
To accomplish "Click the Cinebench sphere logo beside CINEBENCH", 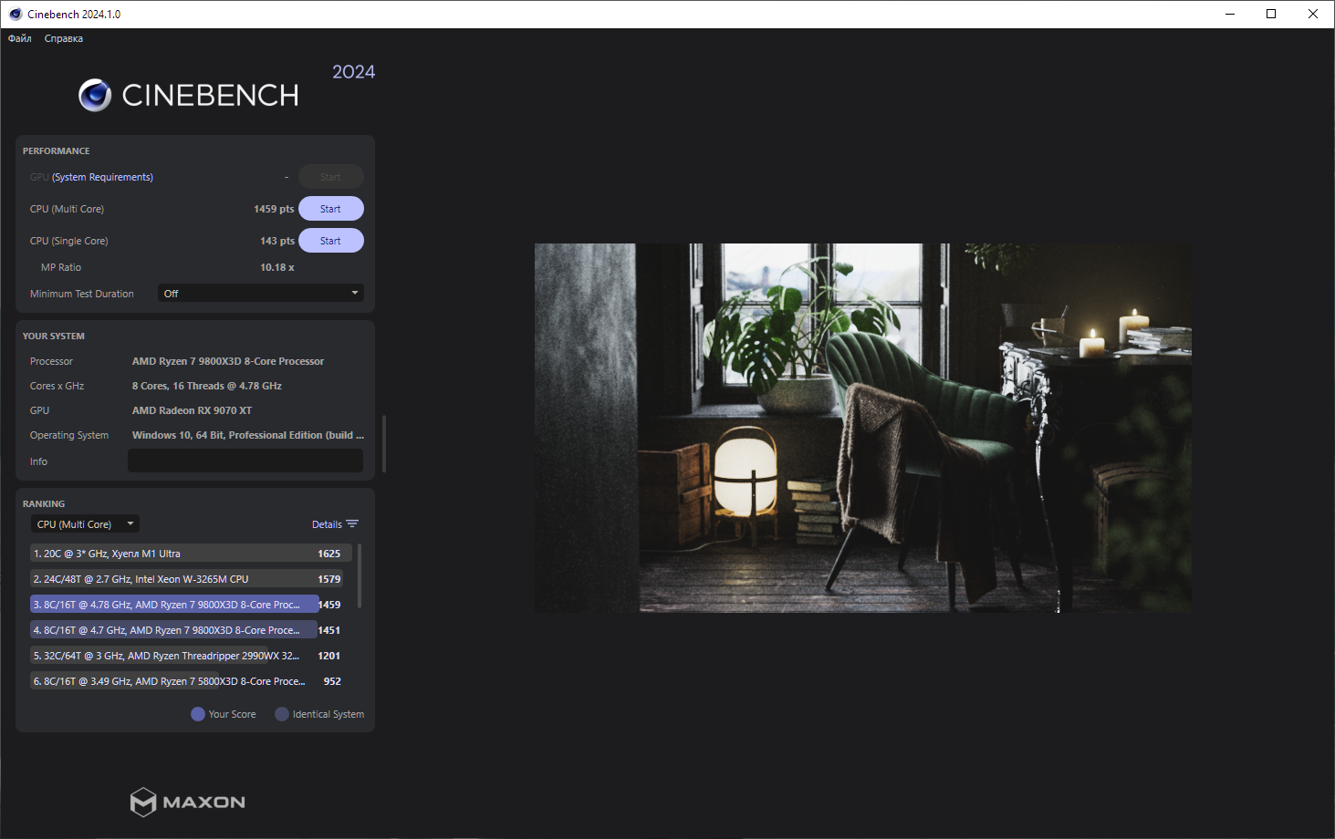I will pos(95,95).
